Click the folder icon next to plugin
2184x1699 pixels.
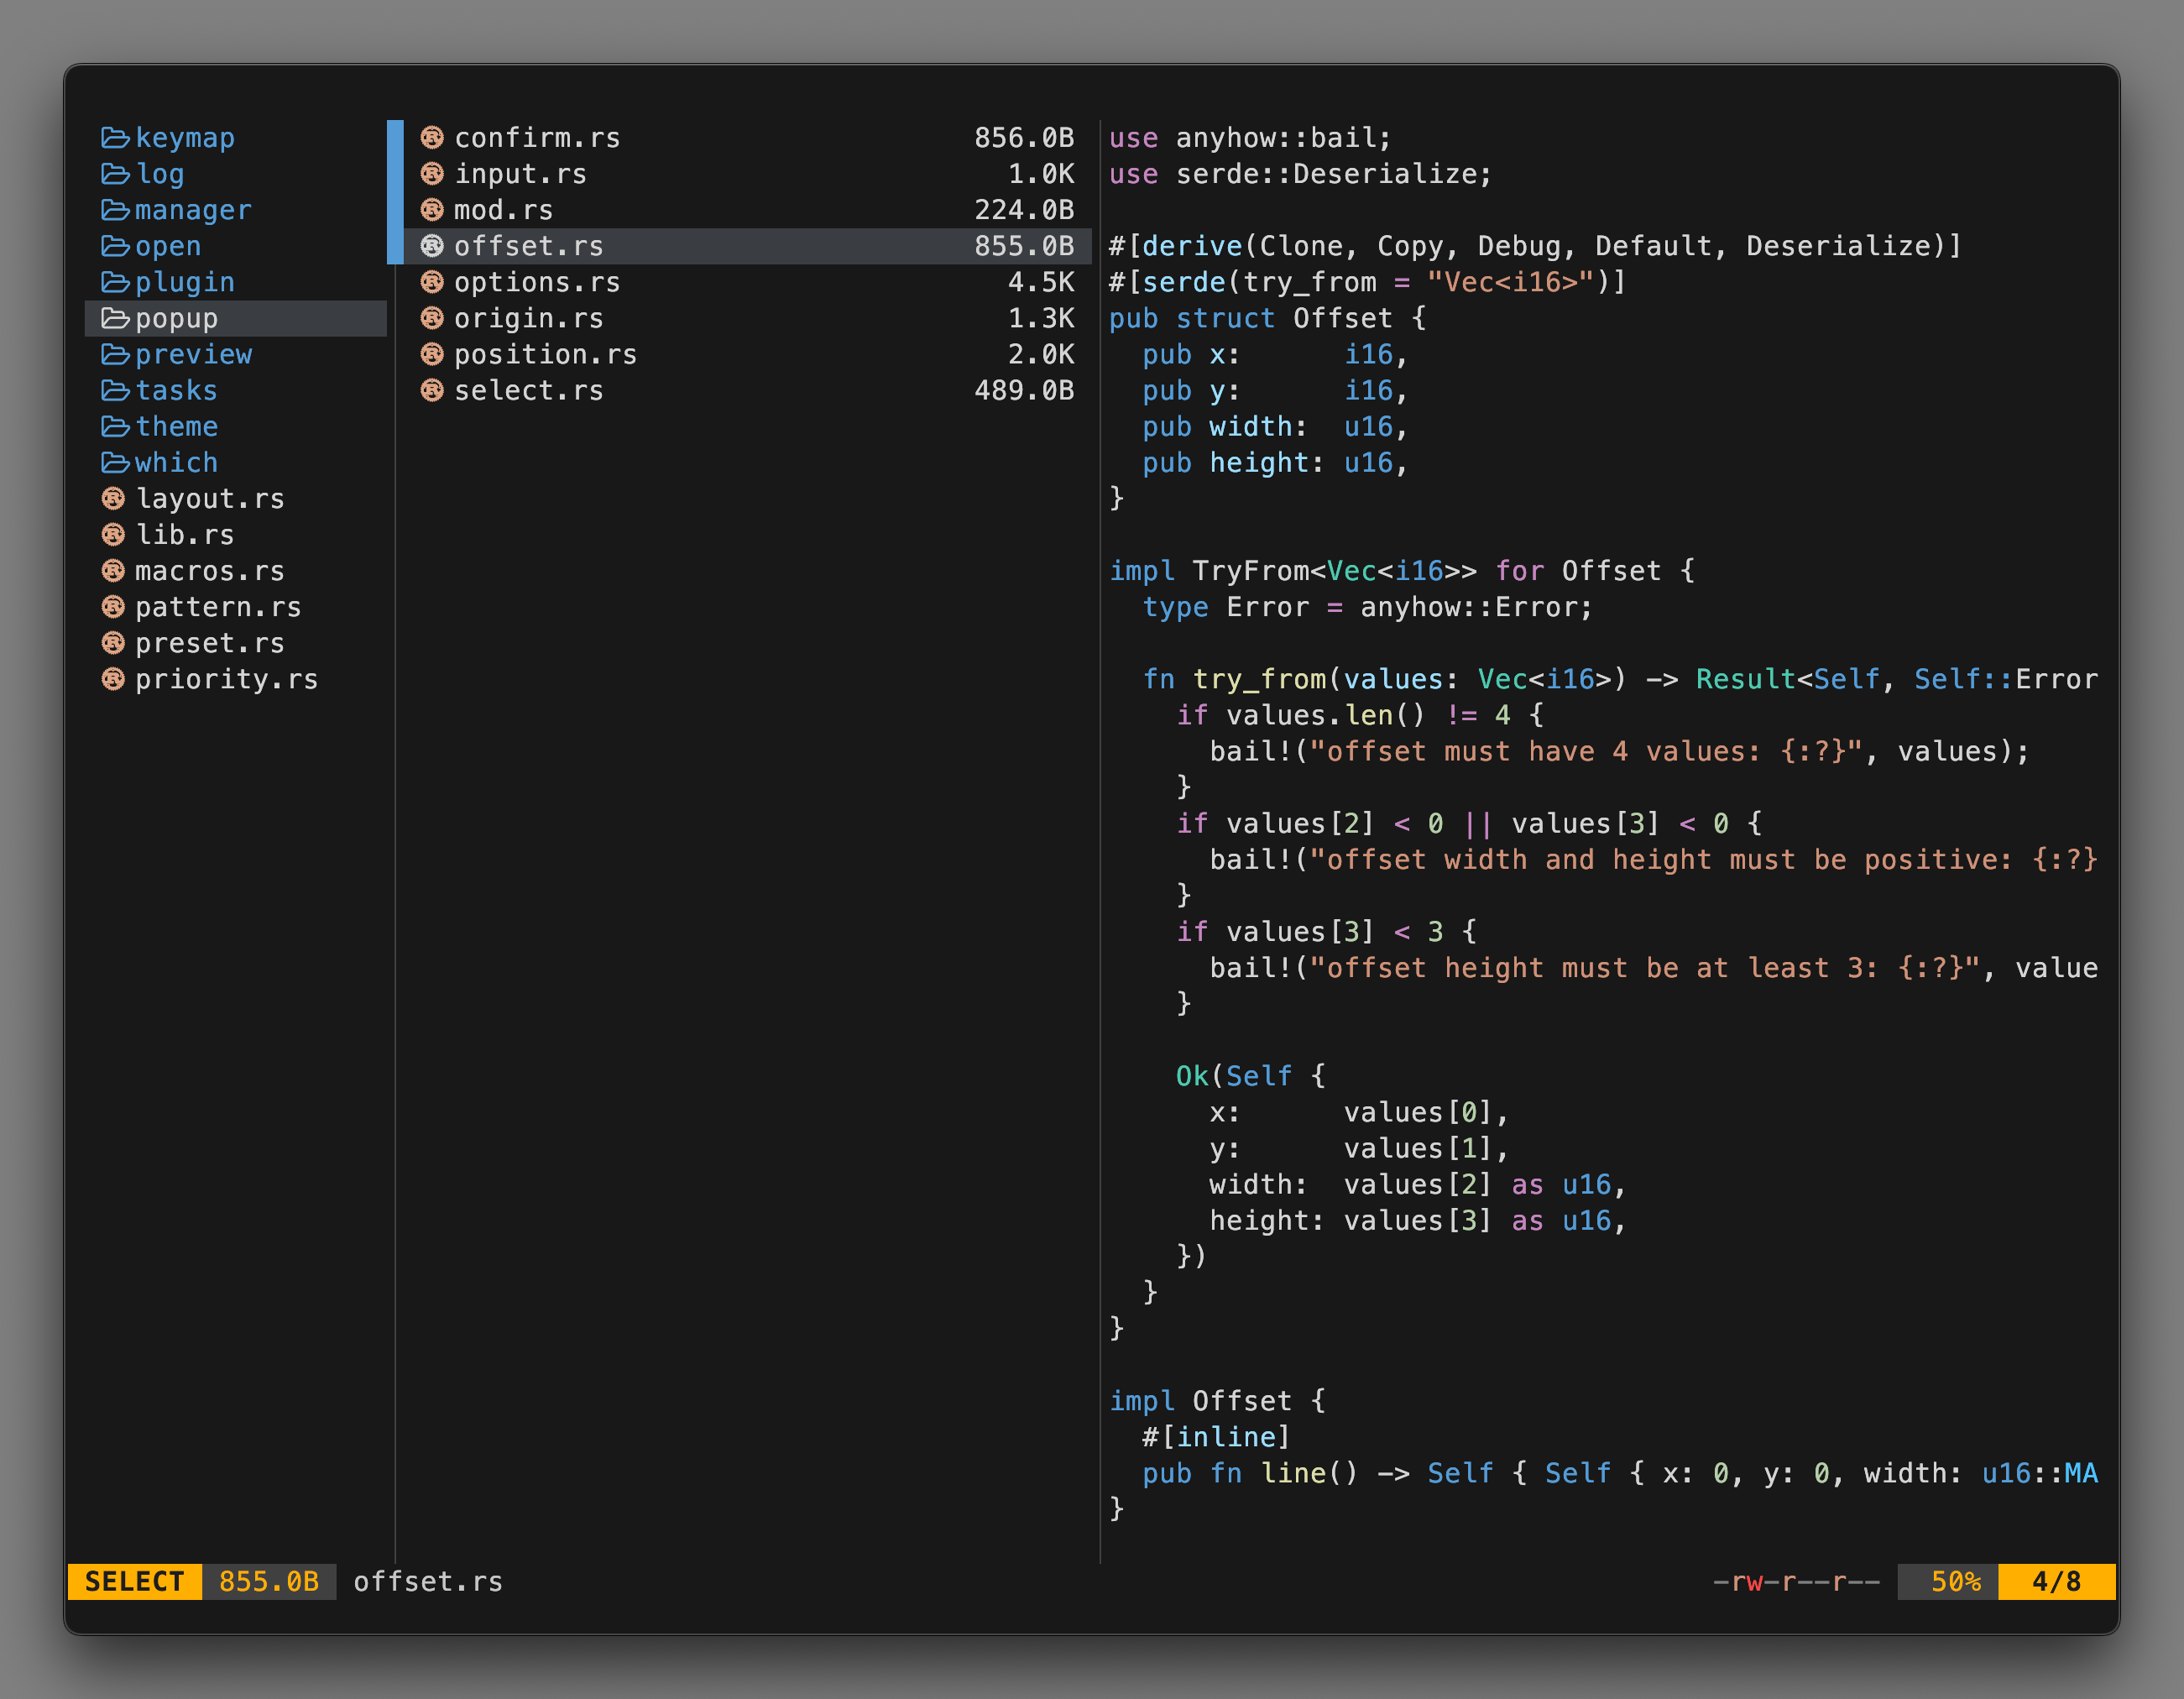(115, 282)
